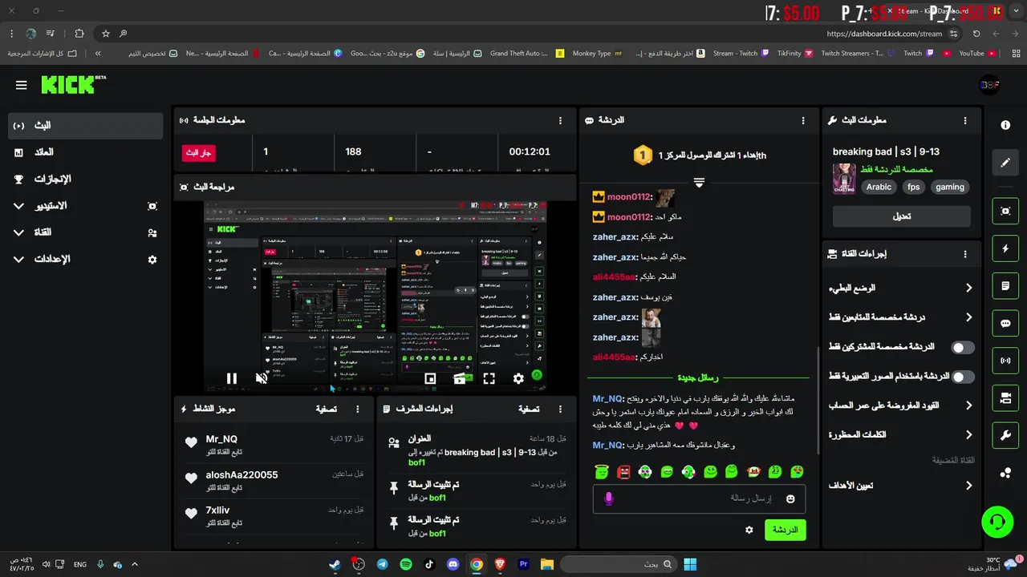The image size is (1027, 577).
Task: Open Spotify from the taskbar
Action: click(406, 564)
